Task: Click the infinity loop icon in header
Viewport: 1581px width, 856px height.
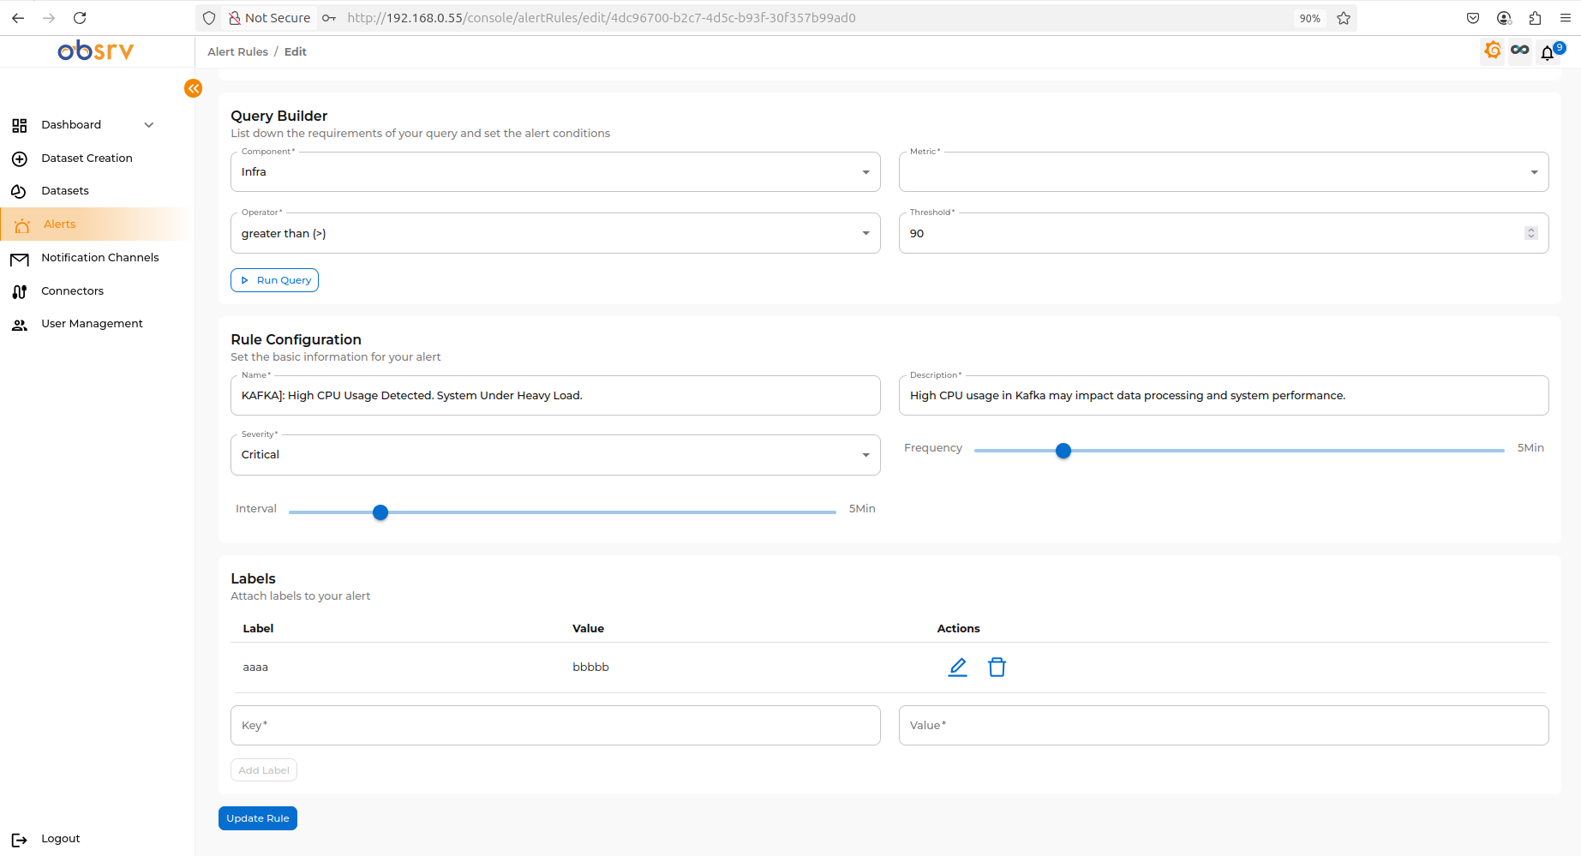Action: point(1520,51)
